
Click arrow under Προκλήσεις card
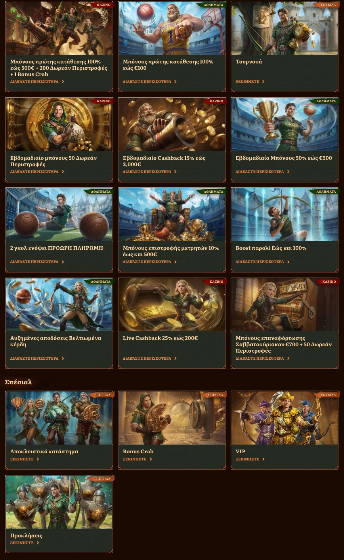tap(38, 543)
